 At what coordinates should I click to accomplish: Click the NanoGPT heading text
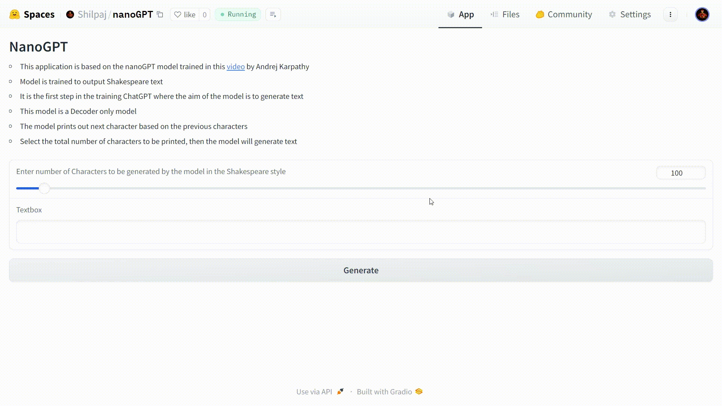tap(38, 47)
